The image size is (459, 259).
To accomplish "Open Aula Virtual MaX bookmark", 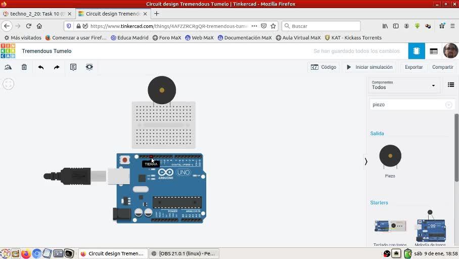I will coord(298,37).
